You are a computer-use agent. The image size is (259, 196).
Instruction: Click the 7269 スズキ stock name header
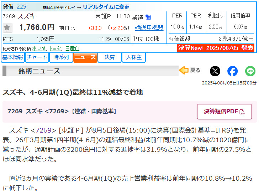pyautogui.click(x=19, y=16)
